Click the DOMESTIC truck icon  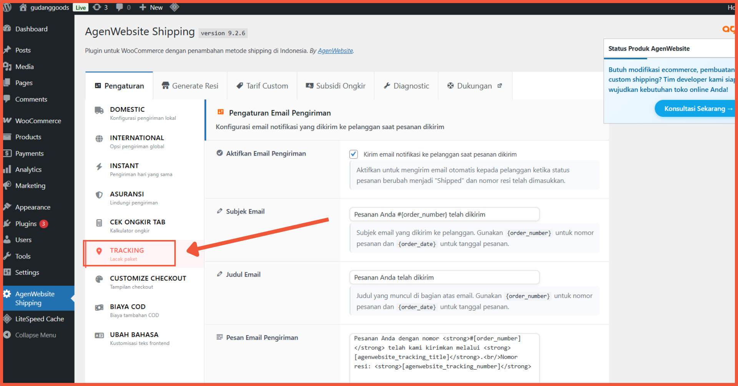(99, 111)
